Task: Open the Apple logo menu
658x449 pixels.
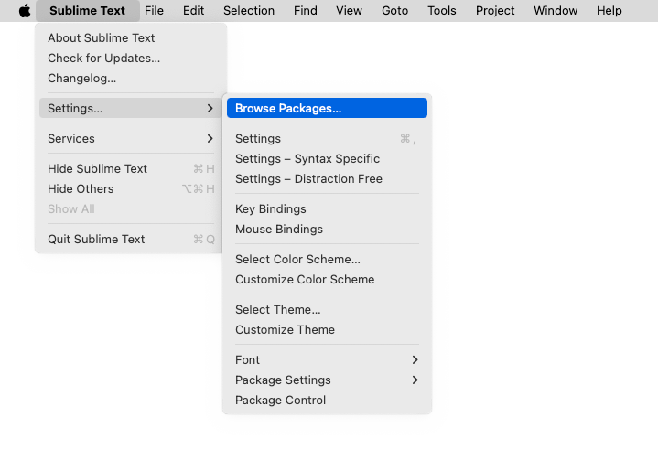Action: [25, 10]
